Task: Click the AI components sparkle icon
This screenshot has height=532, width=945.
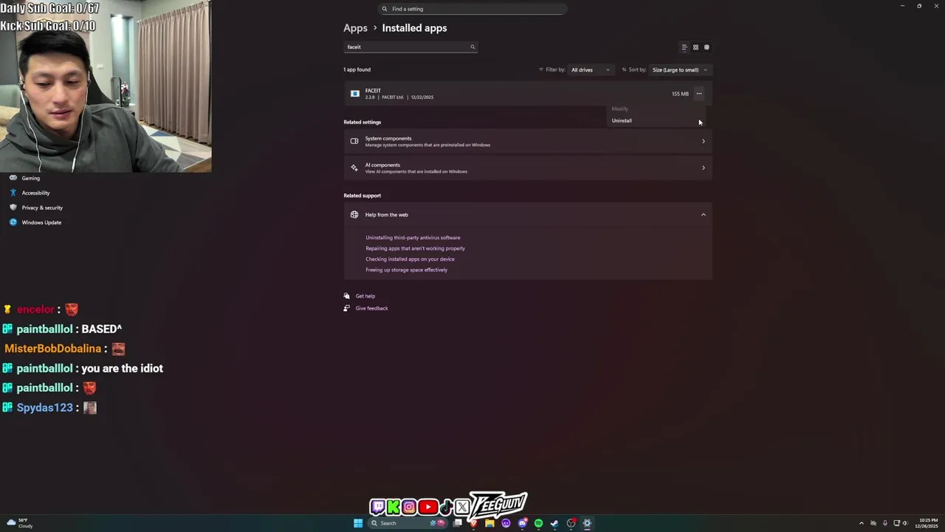Action: 354,168
